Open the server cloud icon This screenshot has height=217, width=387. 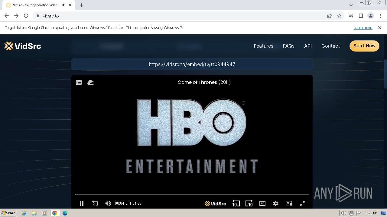pos(91,82)
